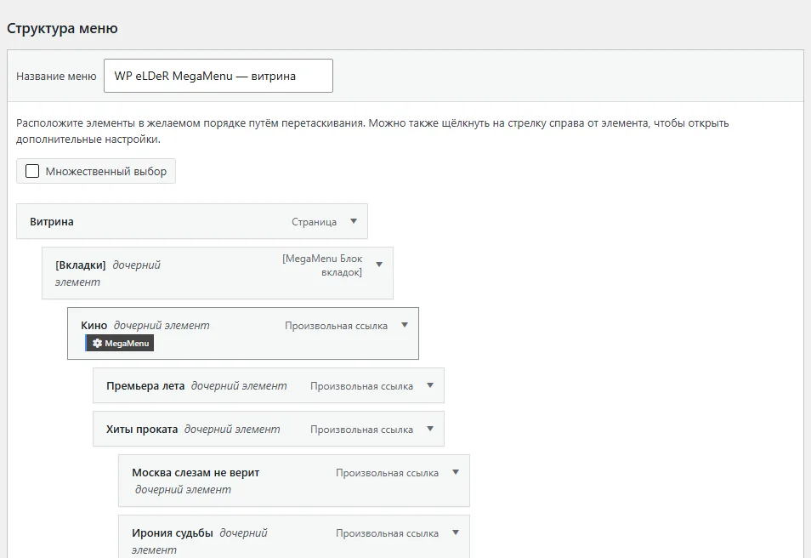
Task: Select the Витрина menu item title
Action: tap(52, 221)
